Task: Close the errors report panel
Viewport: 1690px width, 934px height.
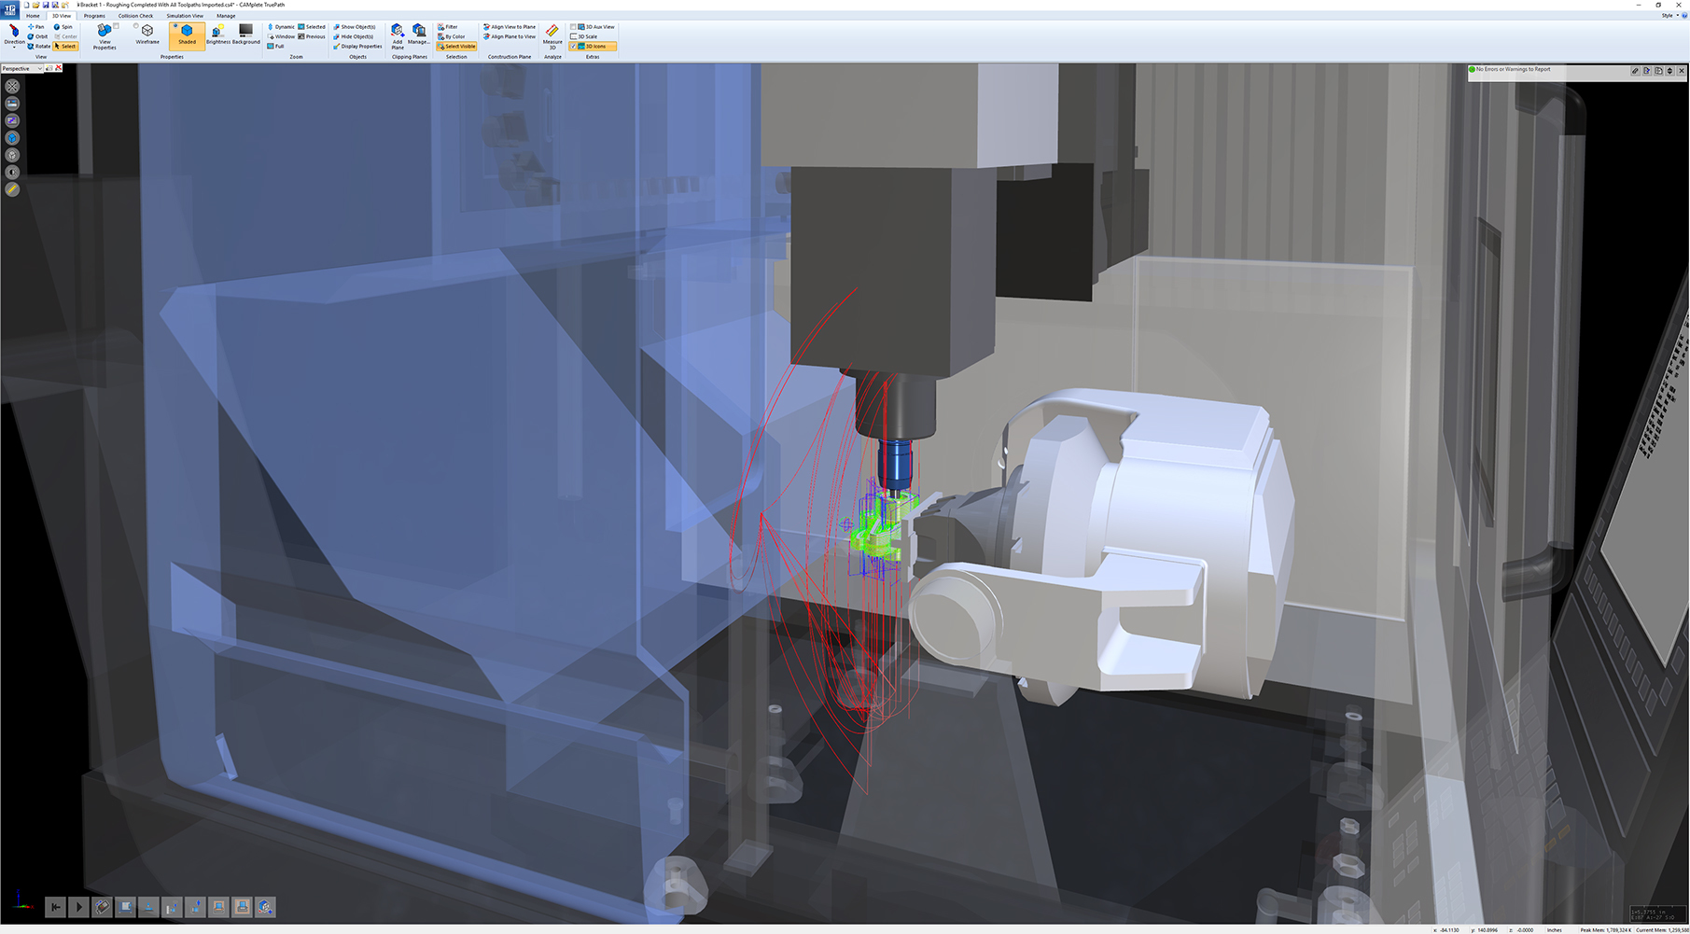Action: 1682,70
